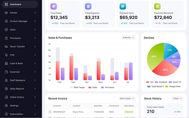The height and width of the screenshot is (118, 189).
Task: Click the Sales store icon
Action: click(x=6, y=30)
